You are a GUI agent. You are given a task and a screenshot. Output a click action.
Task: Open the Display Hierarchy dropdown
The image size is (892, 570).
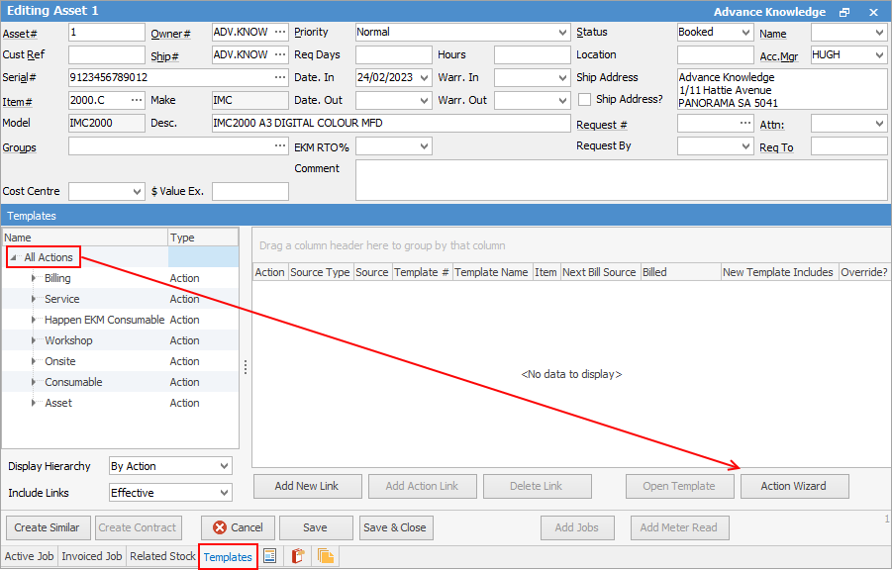click(224, 466)
